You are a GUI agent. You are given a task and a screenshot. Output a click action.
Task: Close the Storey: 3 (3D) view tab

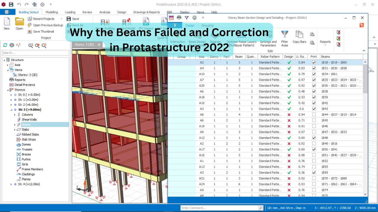(x=99, y=45)
